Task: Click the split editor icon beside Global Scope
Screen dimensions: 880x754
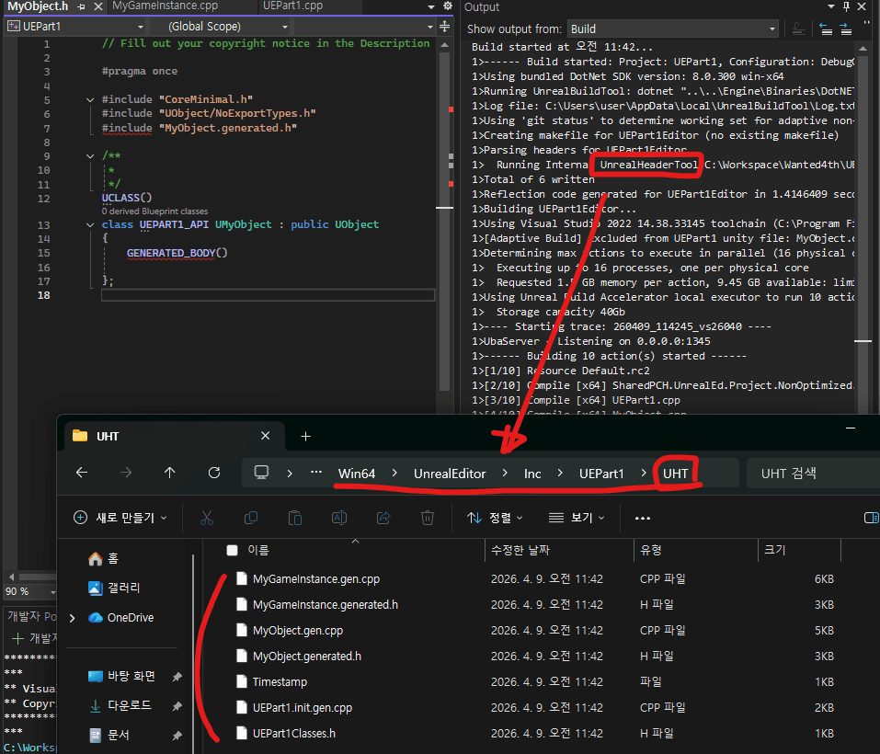Action: (445, 27)
